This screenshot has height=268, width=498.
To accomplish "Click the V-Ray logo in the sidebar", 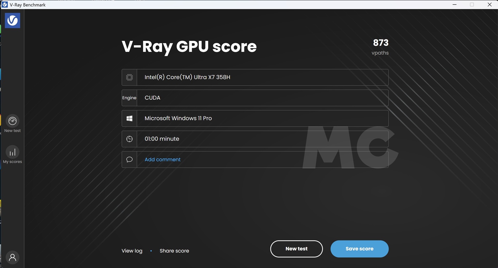I will pos(13,21).
